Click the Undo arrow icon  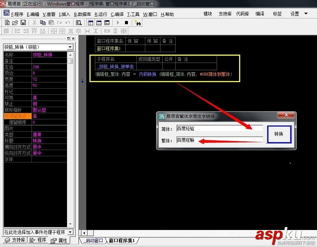[68, 22]
